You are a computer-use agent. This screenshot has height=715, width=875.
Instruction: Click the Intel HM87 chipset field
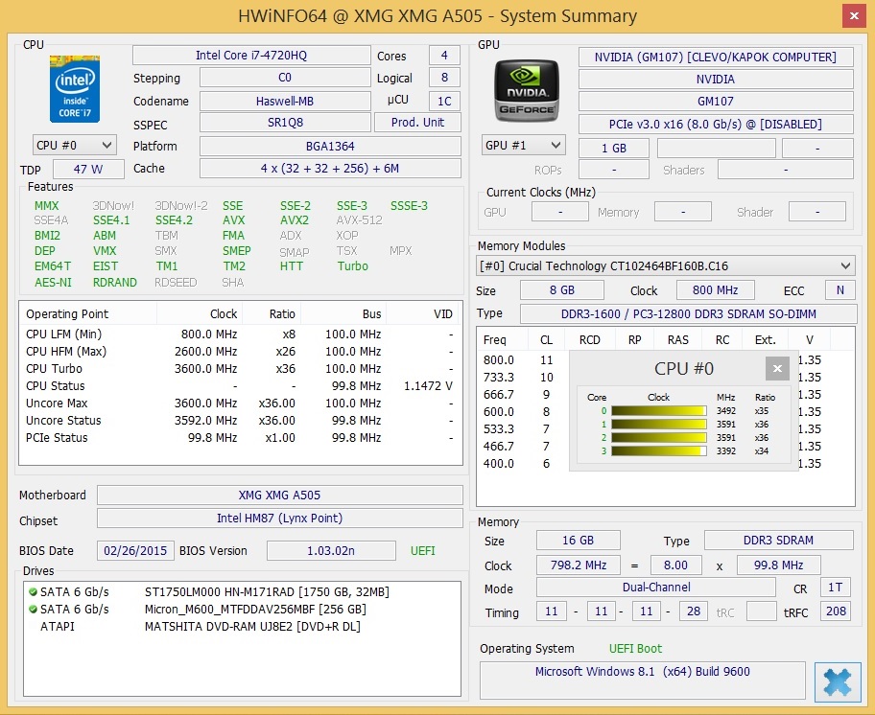tap(279, 519)
